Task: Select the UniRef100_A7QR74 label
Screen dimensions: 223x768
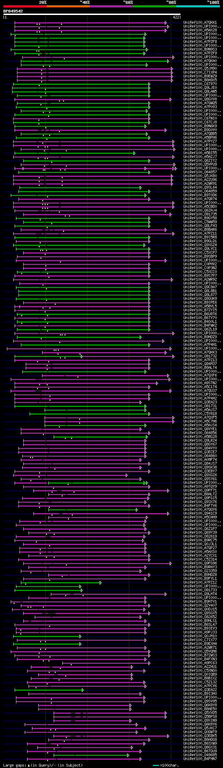Action: tap(200, 199)
